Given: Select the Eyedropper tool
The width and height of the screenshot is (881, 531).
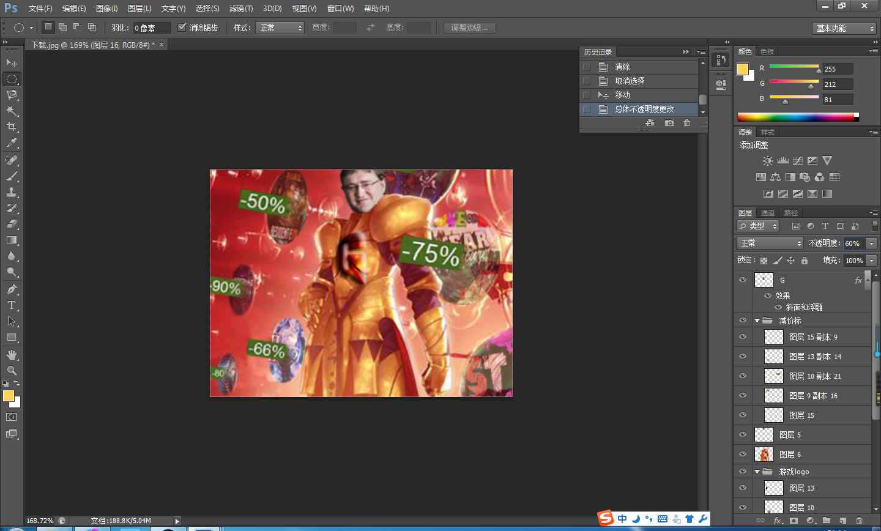Looking at the screenshot, I should tap(12, 143).
